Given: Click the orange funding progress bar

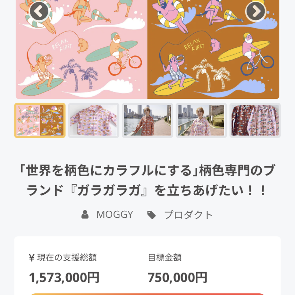Looking at the screenshot, I should (147, 294).
